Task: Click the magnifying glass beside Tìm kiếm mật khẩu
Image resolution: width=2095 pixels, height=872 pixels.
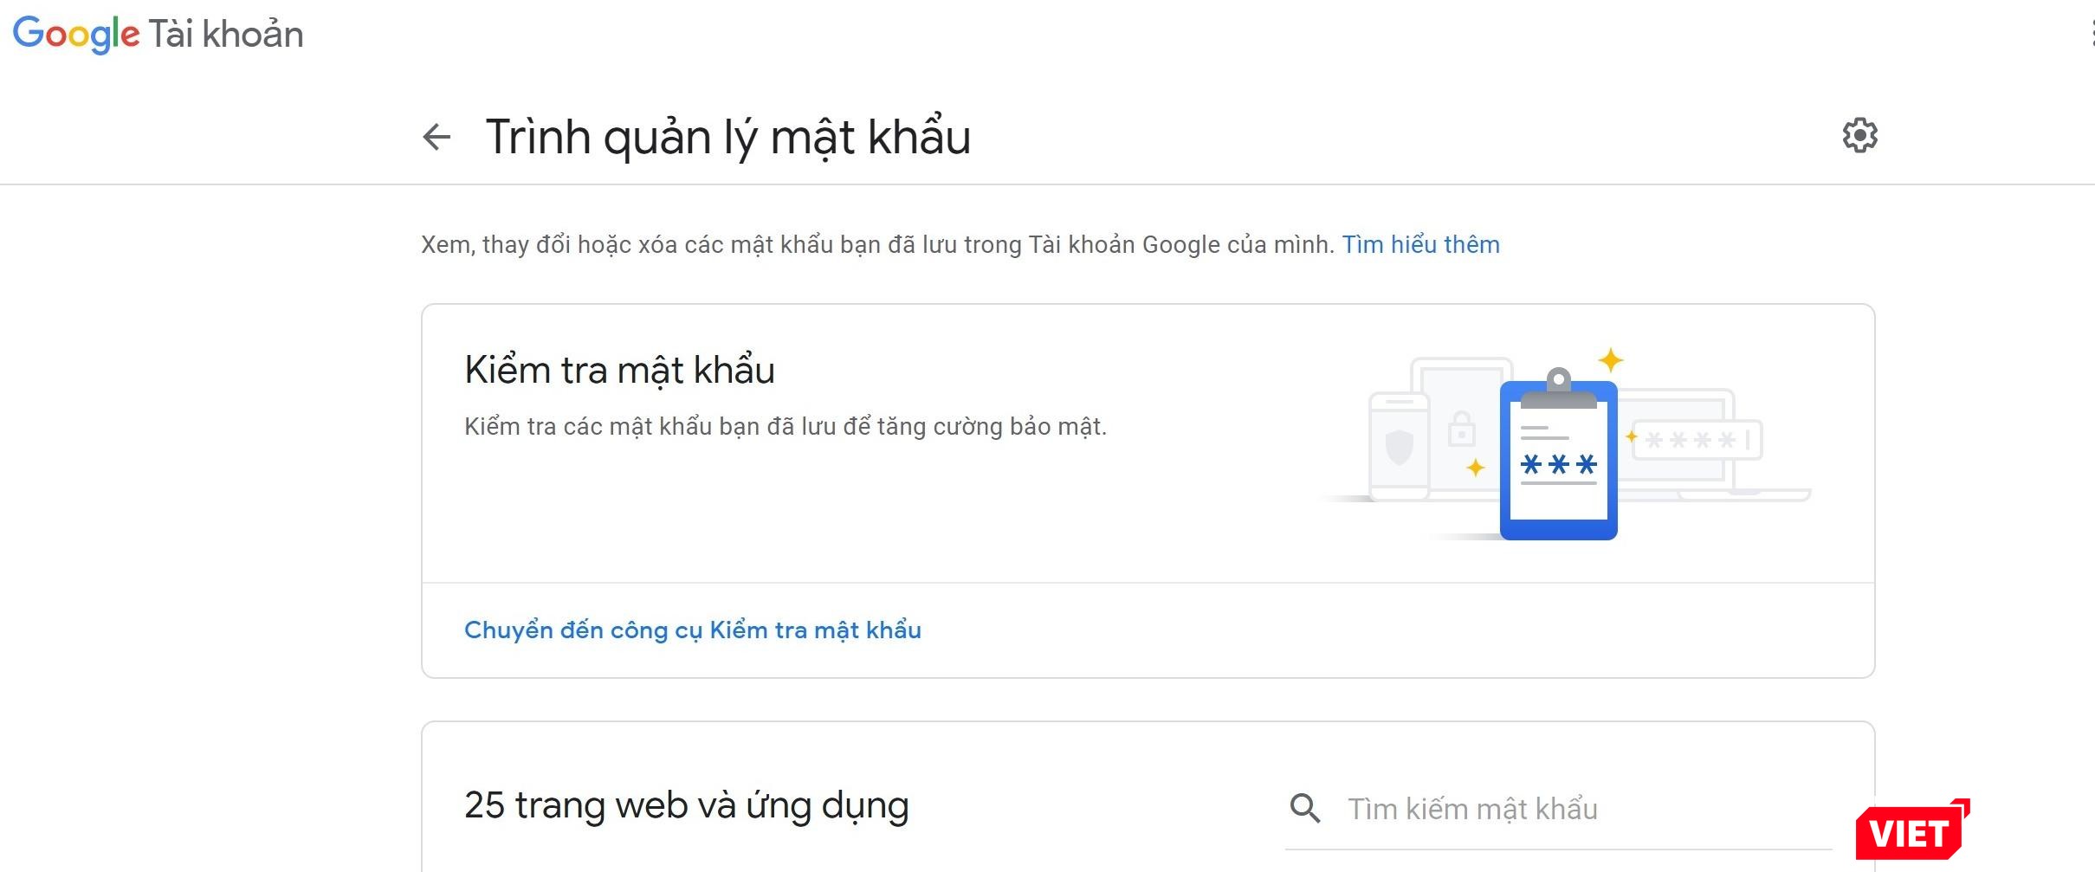Action: (x=1304, y=809)
